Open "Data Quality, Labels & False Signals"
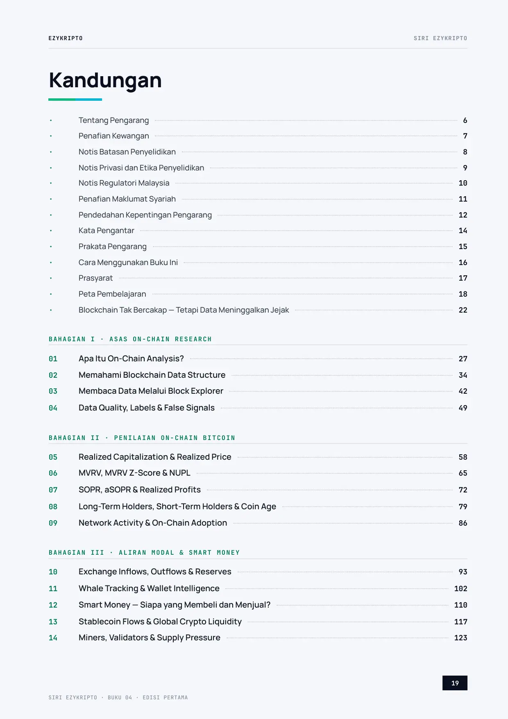The width and height of the screenshot is (508, 719). point(147,408)
